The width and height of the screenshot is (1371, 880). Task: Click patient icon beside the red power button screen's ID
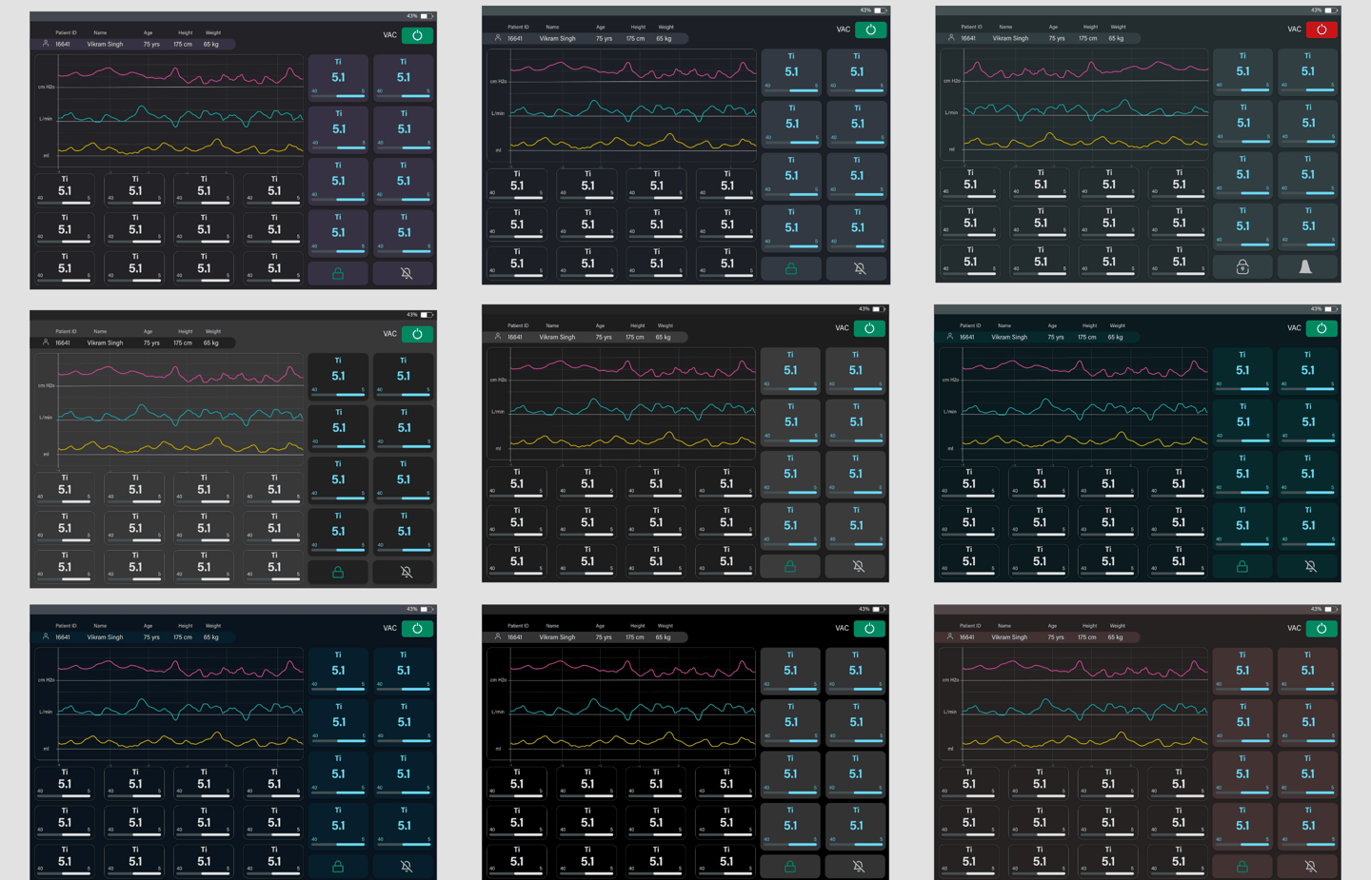tap(950, 38)
